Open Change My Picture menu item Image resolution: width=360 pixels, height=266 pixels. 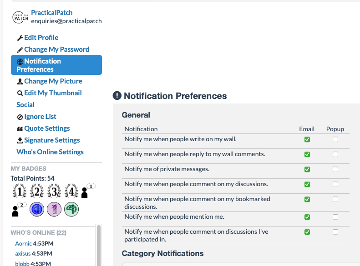coord(53,81)
